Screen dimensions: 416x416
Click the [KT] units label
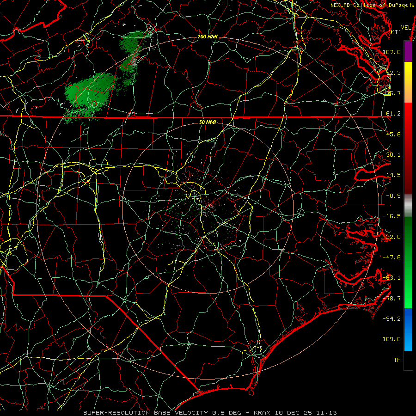(x=395, y=32)
